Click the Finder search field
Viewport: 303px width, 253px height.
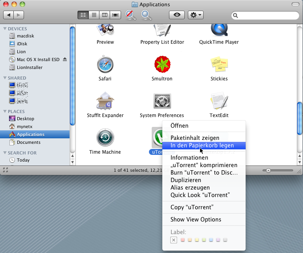point(265,15)
